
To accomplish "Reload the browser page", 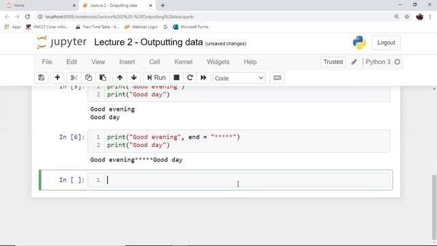I will 27,16.
